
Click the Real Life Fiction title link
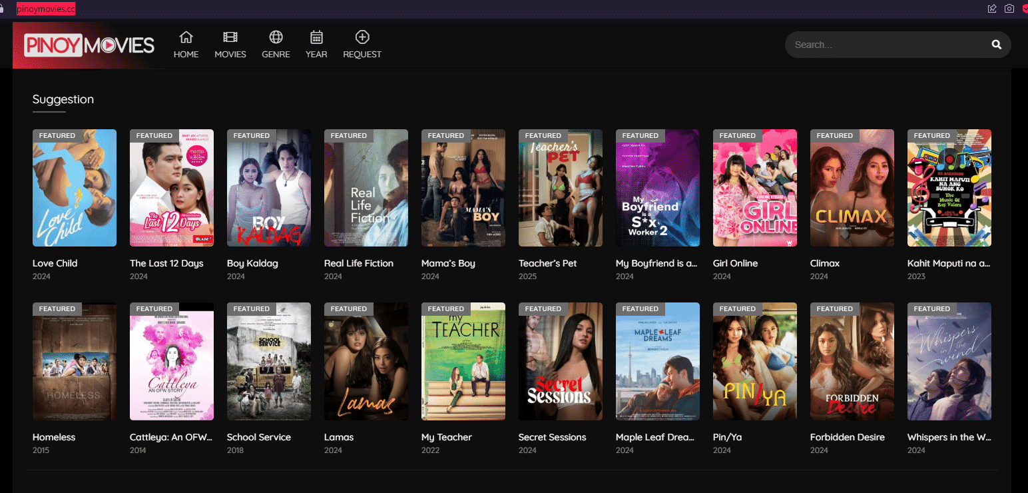[359, 263]
